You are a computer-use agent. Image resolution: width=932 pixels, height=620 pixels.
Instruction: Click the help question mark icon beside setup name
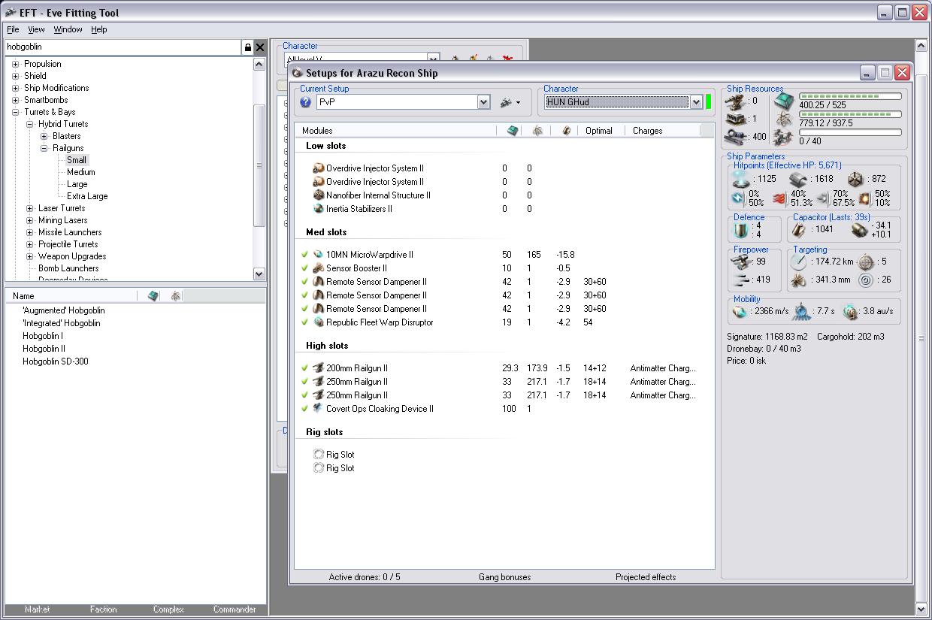pos(305,102)
